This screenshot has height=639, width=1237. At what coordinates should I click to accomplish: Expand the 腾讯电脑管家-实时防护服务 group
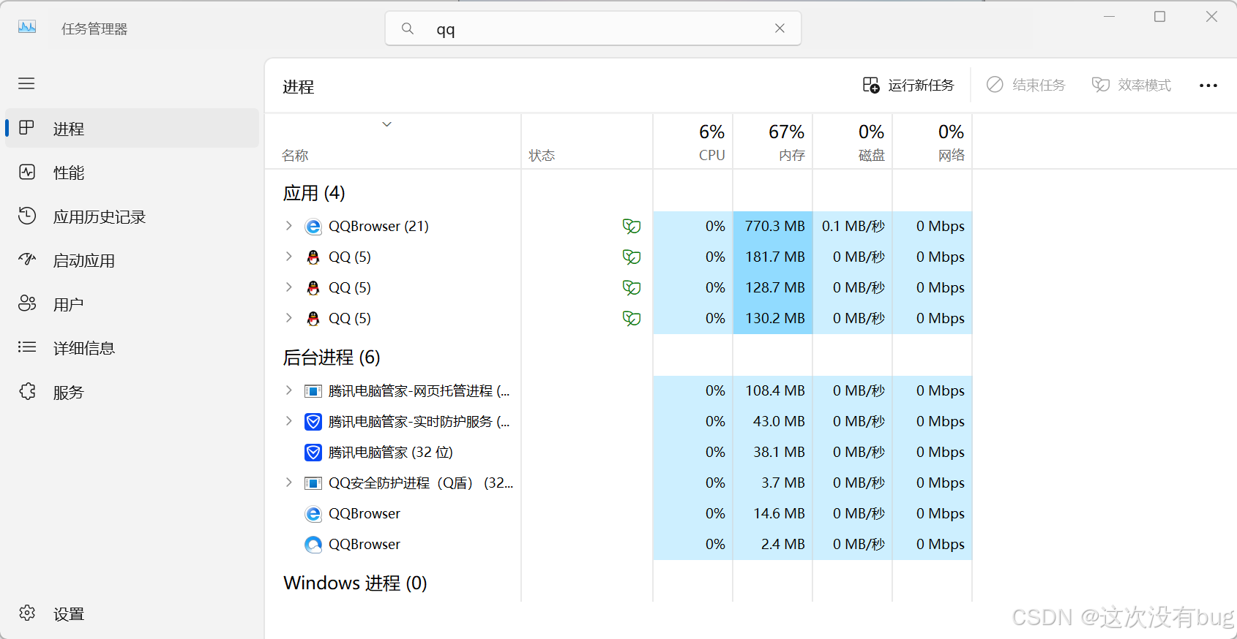pyautogui.click(x=288, y=421)
